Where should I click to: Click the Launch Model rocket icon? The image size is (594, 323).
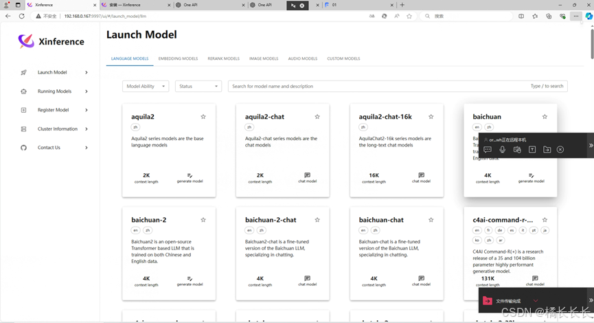click(23, 72)
